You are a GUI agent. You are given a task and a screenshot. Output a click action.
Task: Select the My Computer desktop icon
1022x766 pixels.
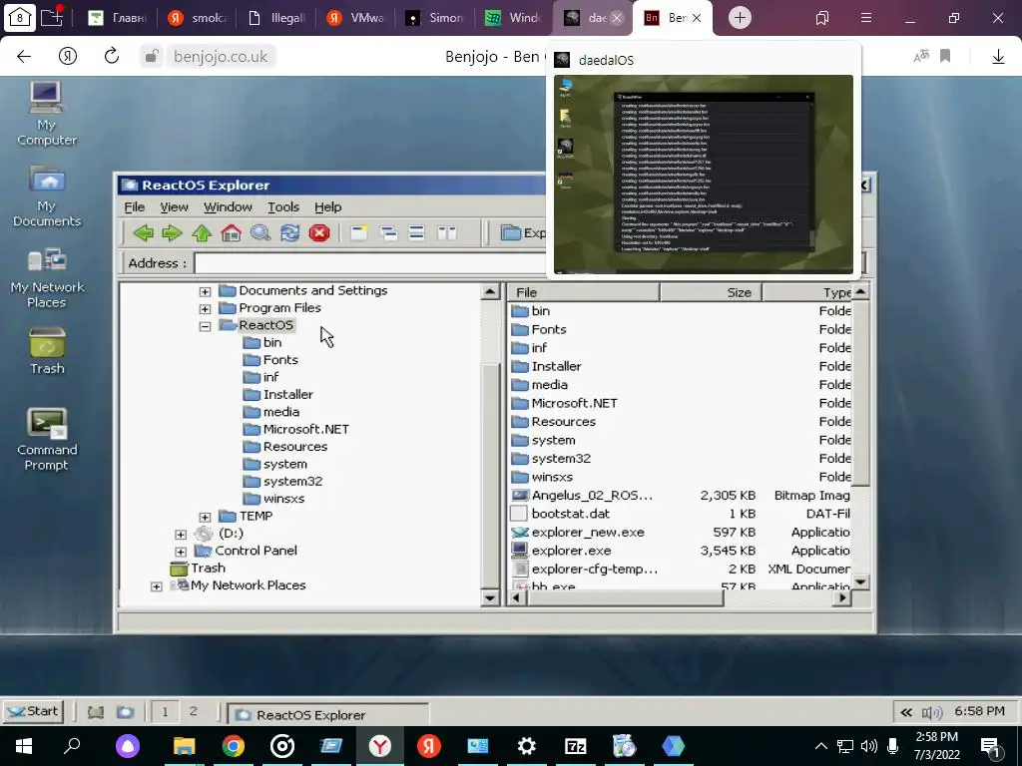click(46, 114)
